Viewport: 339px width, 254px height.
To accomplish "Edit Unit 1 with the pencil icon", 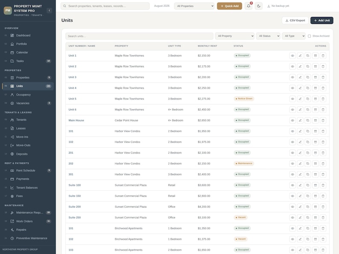I will point(300,56).
